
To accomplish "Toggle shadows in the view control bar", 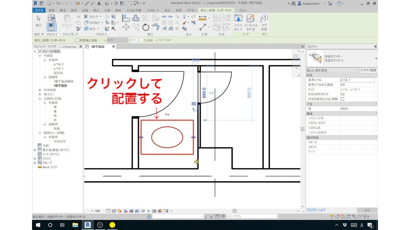I will pyautogui.click(x=119, y=210).
